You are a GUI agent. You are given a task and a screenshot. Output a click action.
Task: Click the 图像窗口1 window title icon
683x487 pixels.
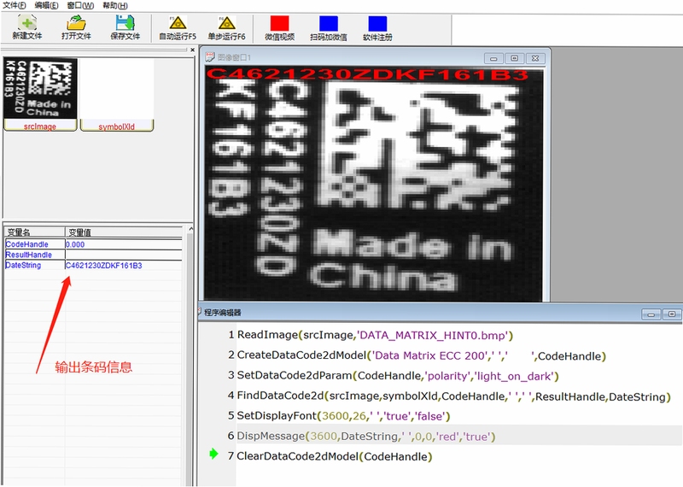(x=210, y=56)
